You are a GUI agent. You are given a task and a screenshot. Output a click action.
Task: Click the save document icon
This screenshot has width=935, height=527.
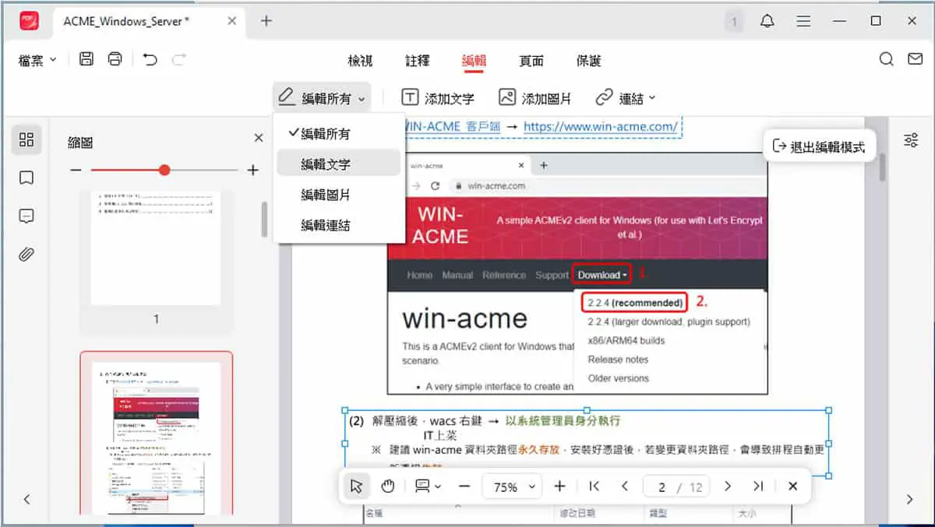(x=86, y=59)
